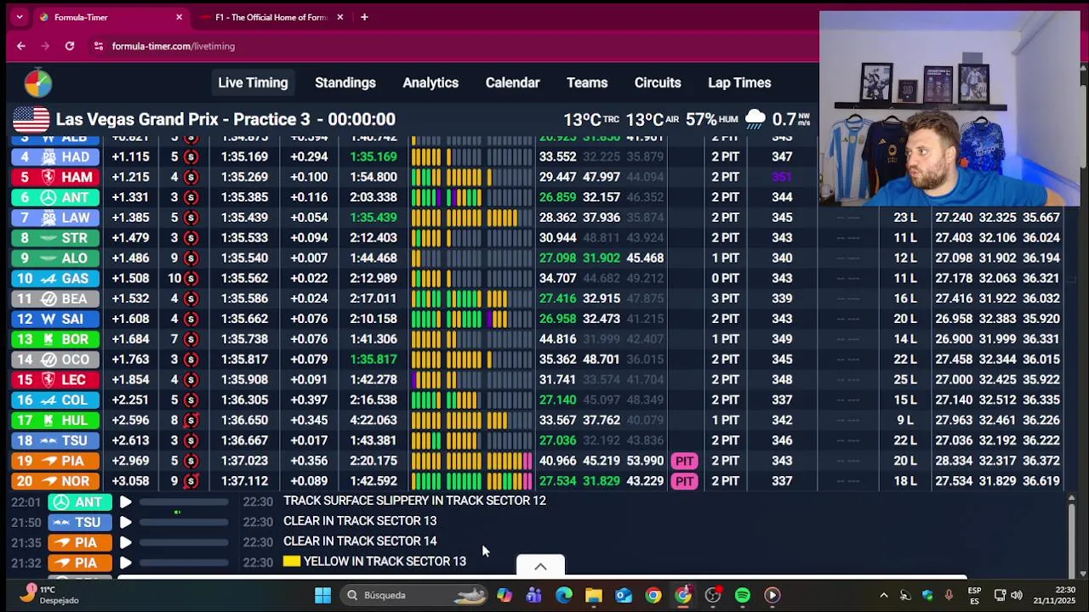
Task: Show the Lap Times page
Action: (739, 82)
